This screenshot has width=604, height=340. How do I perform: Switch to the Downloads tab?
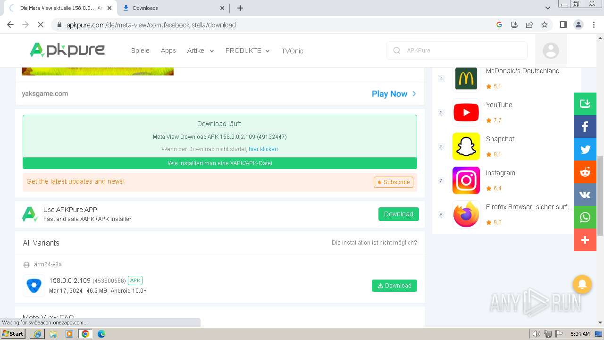pyautogui.click(x=172, y=8)
